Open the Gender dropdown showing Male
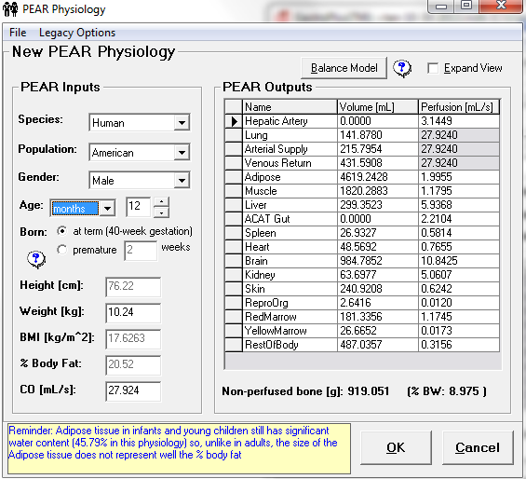 [182, 181]
